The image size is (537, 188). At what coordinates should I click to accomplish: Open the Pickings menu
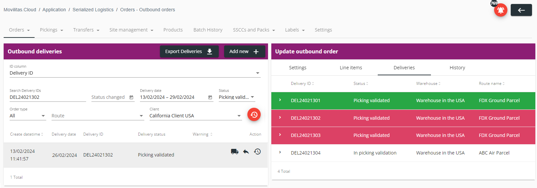click(x=51, y=30)
